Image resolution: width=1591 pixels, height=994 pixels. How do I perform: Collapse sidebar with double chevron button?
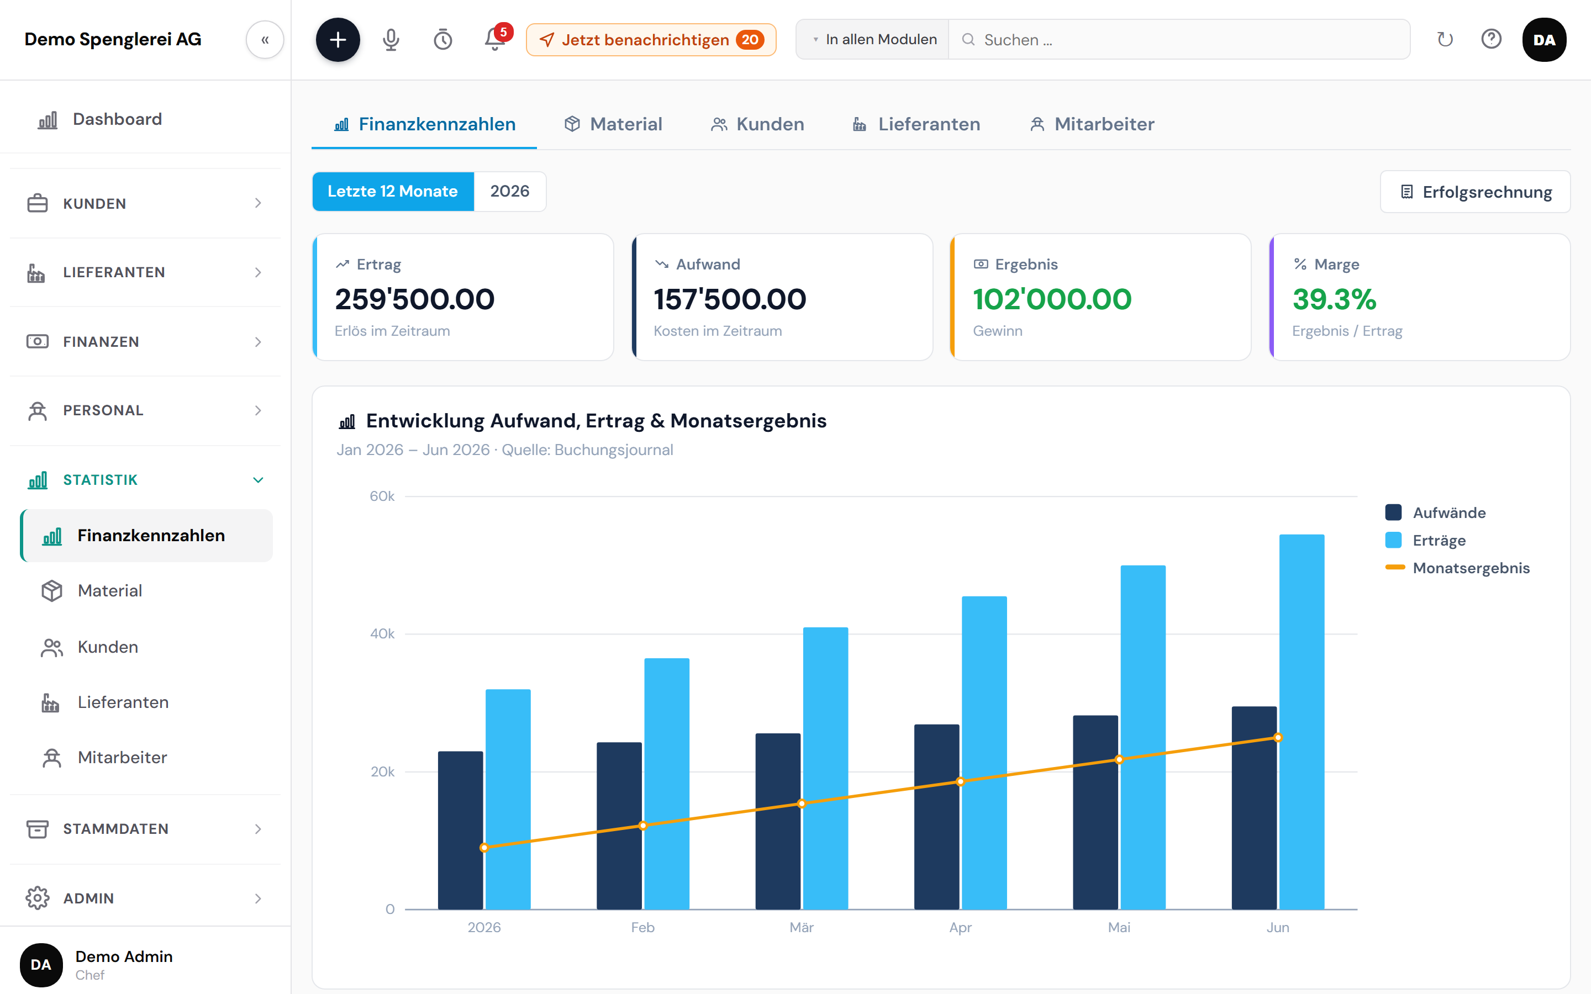pos(265,39)
